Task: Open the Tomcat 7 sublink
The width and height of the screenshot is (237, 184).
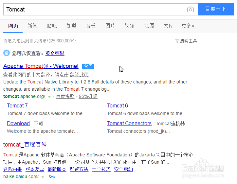Action: click(17, 105)
